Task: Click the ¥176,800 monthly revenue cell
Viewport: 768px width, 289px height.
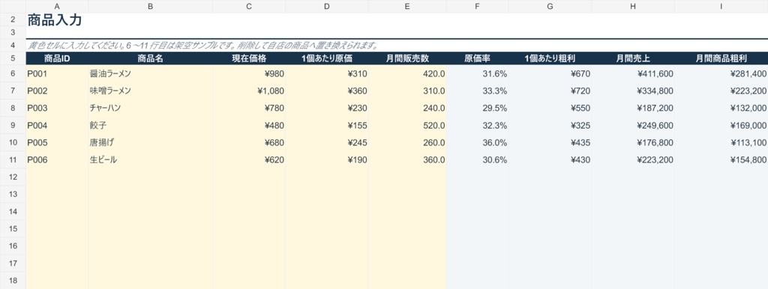Action: (633, 143)
